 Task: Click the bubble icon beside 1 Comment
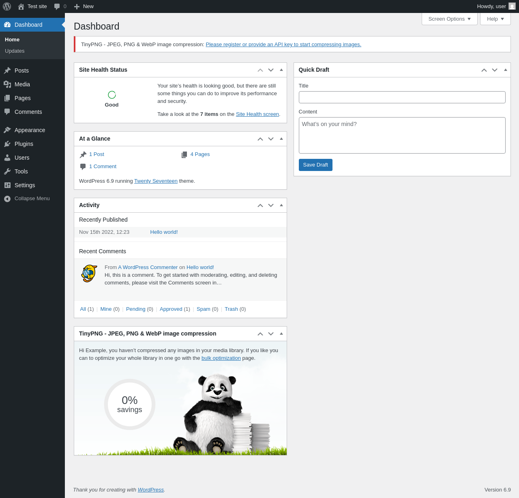pos(83,167)
